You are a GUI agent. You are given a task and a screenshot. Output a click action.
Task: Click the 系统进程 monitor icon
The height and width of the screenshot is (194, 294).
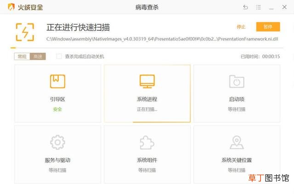pyautogui.click(x=147, y=81)
